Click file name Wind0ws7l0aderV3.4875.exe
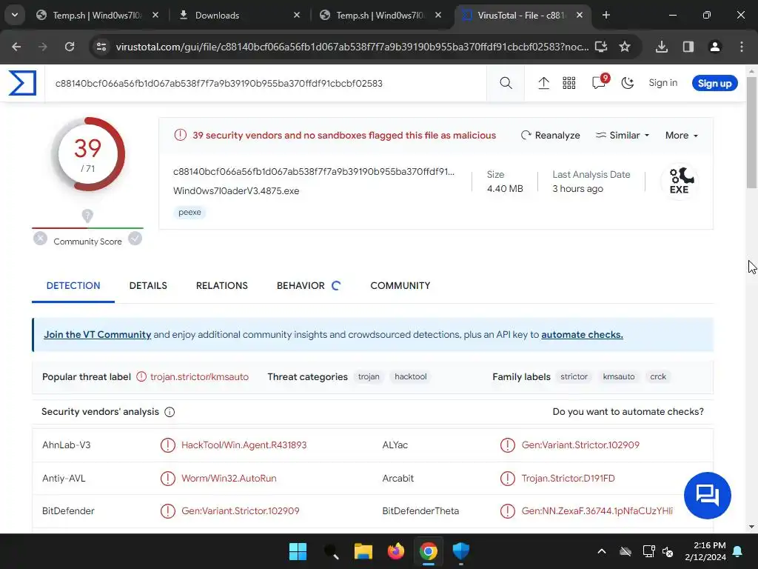This screenshot has height=569, width=758. 236,190
